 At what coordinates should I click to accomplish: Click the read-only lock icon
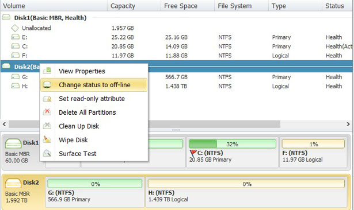(47, 99)
